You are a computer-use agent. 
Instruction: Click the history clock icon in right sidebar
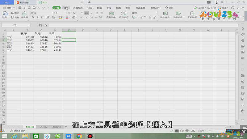coord(243,105)
